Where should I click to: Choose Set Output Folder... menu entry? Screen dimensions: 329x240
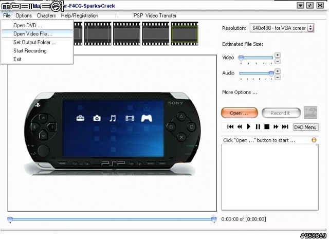tap(37, 42)
